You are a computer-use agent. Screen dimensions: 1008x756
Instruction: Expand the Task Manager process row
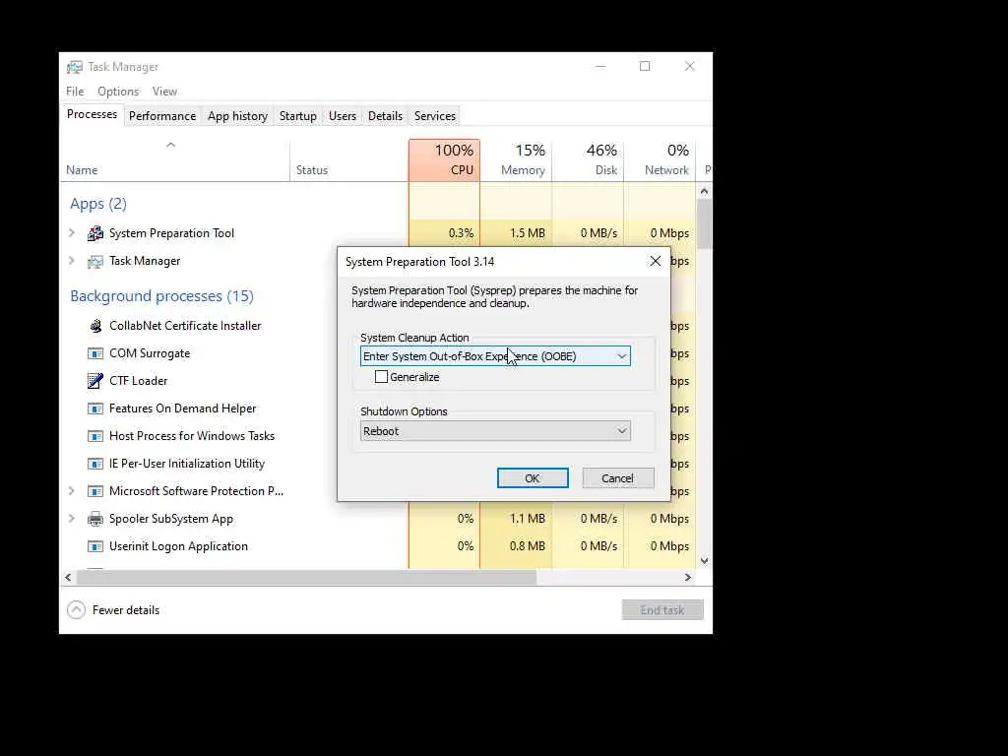point(71,261)
